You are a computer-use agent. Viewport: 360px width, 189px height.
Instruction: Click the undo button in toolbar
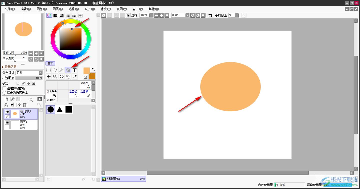[x=103, y=15]
